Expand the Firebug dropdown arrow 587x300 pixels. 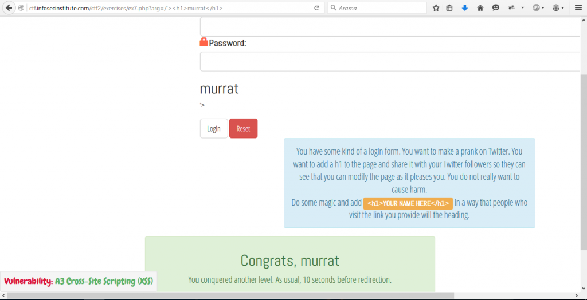(x=522, y=8)
